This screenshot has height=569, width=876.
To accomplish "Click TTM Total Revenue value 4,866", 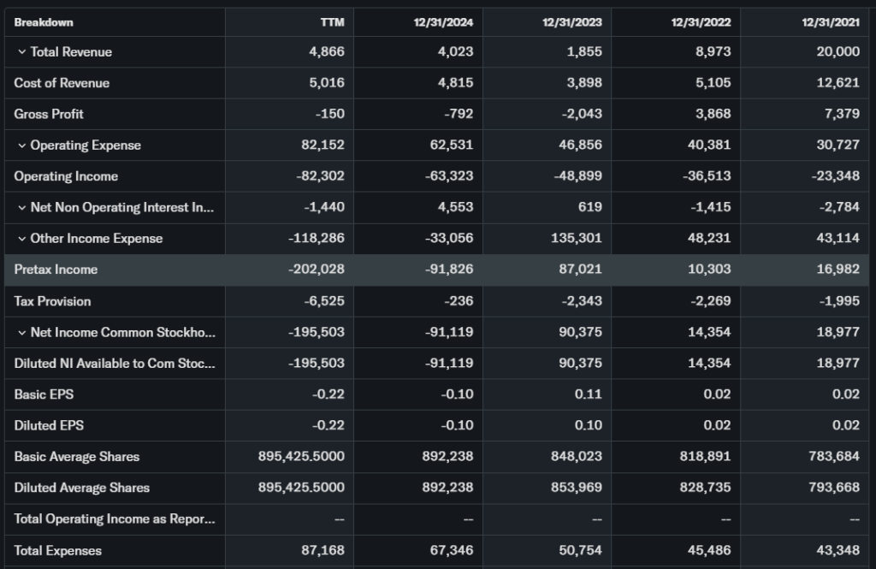I will pyautogui.click(x=326, y=52).
